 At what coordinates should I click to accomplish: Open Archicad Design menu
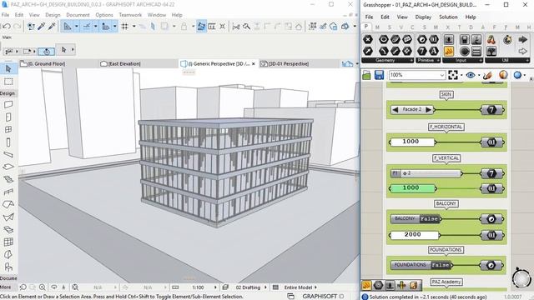tap(53, 15)
